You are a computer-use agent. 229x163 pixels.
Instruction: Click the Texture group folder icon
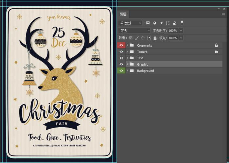click(132, 51)
